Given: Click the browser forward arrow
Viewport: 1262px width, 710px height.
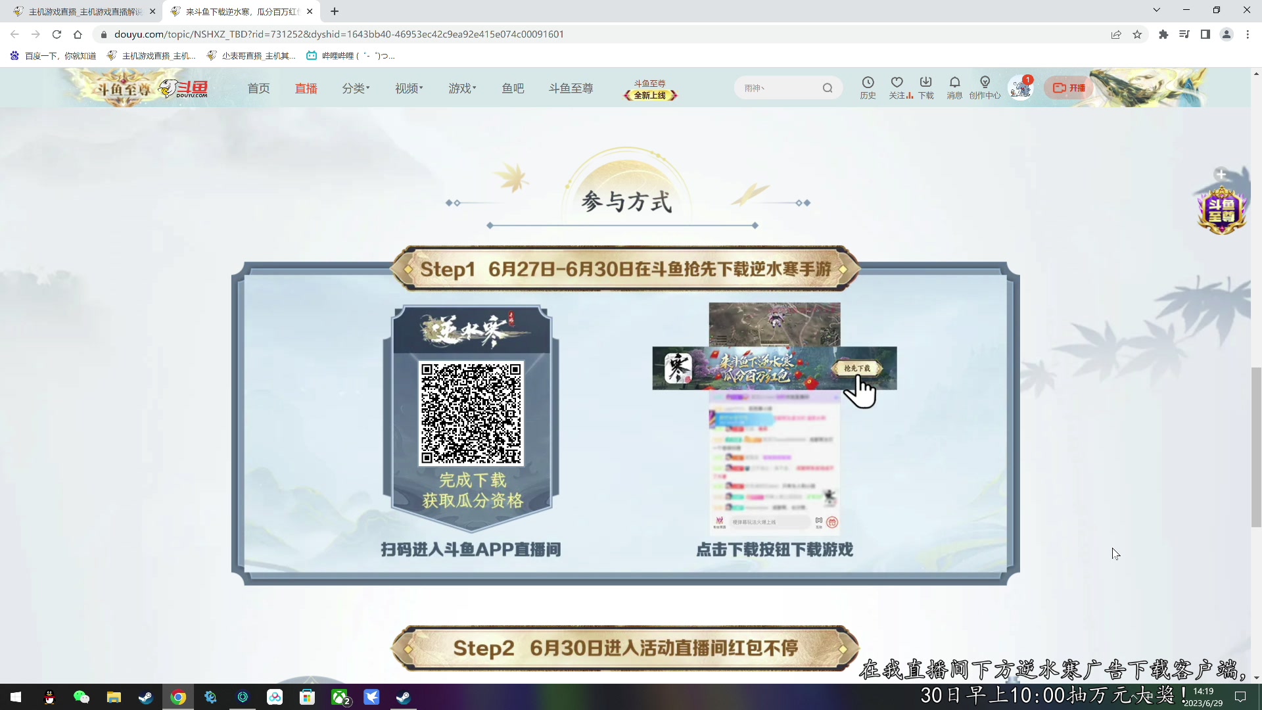Looking at the screenshot, I should point(35,34).
